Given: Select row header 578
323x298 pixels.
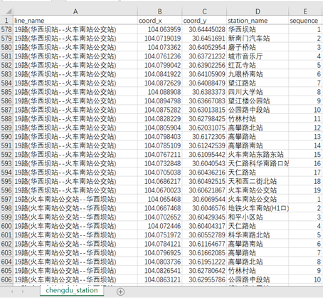Looking at the screenshot, I should pyautogui.click(x=6, y=29).
